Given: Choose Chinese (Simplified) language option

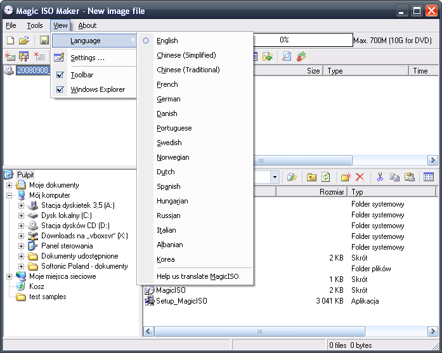Looking at the screenshot, I should point(186,55).
